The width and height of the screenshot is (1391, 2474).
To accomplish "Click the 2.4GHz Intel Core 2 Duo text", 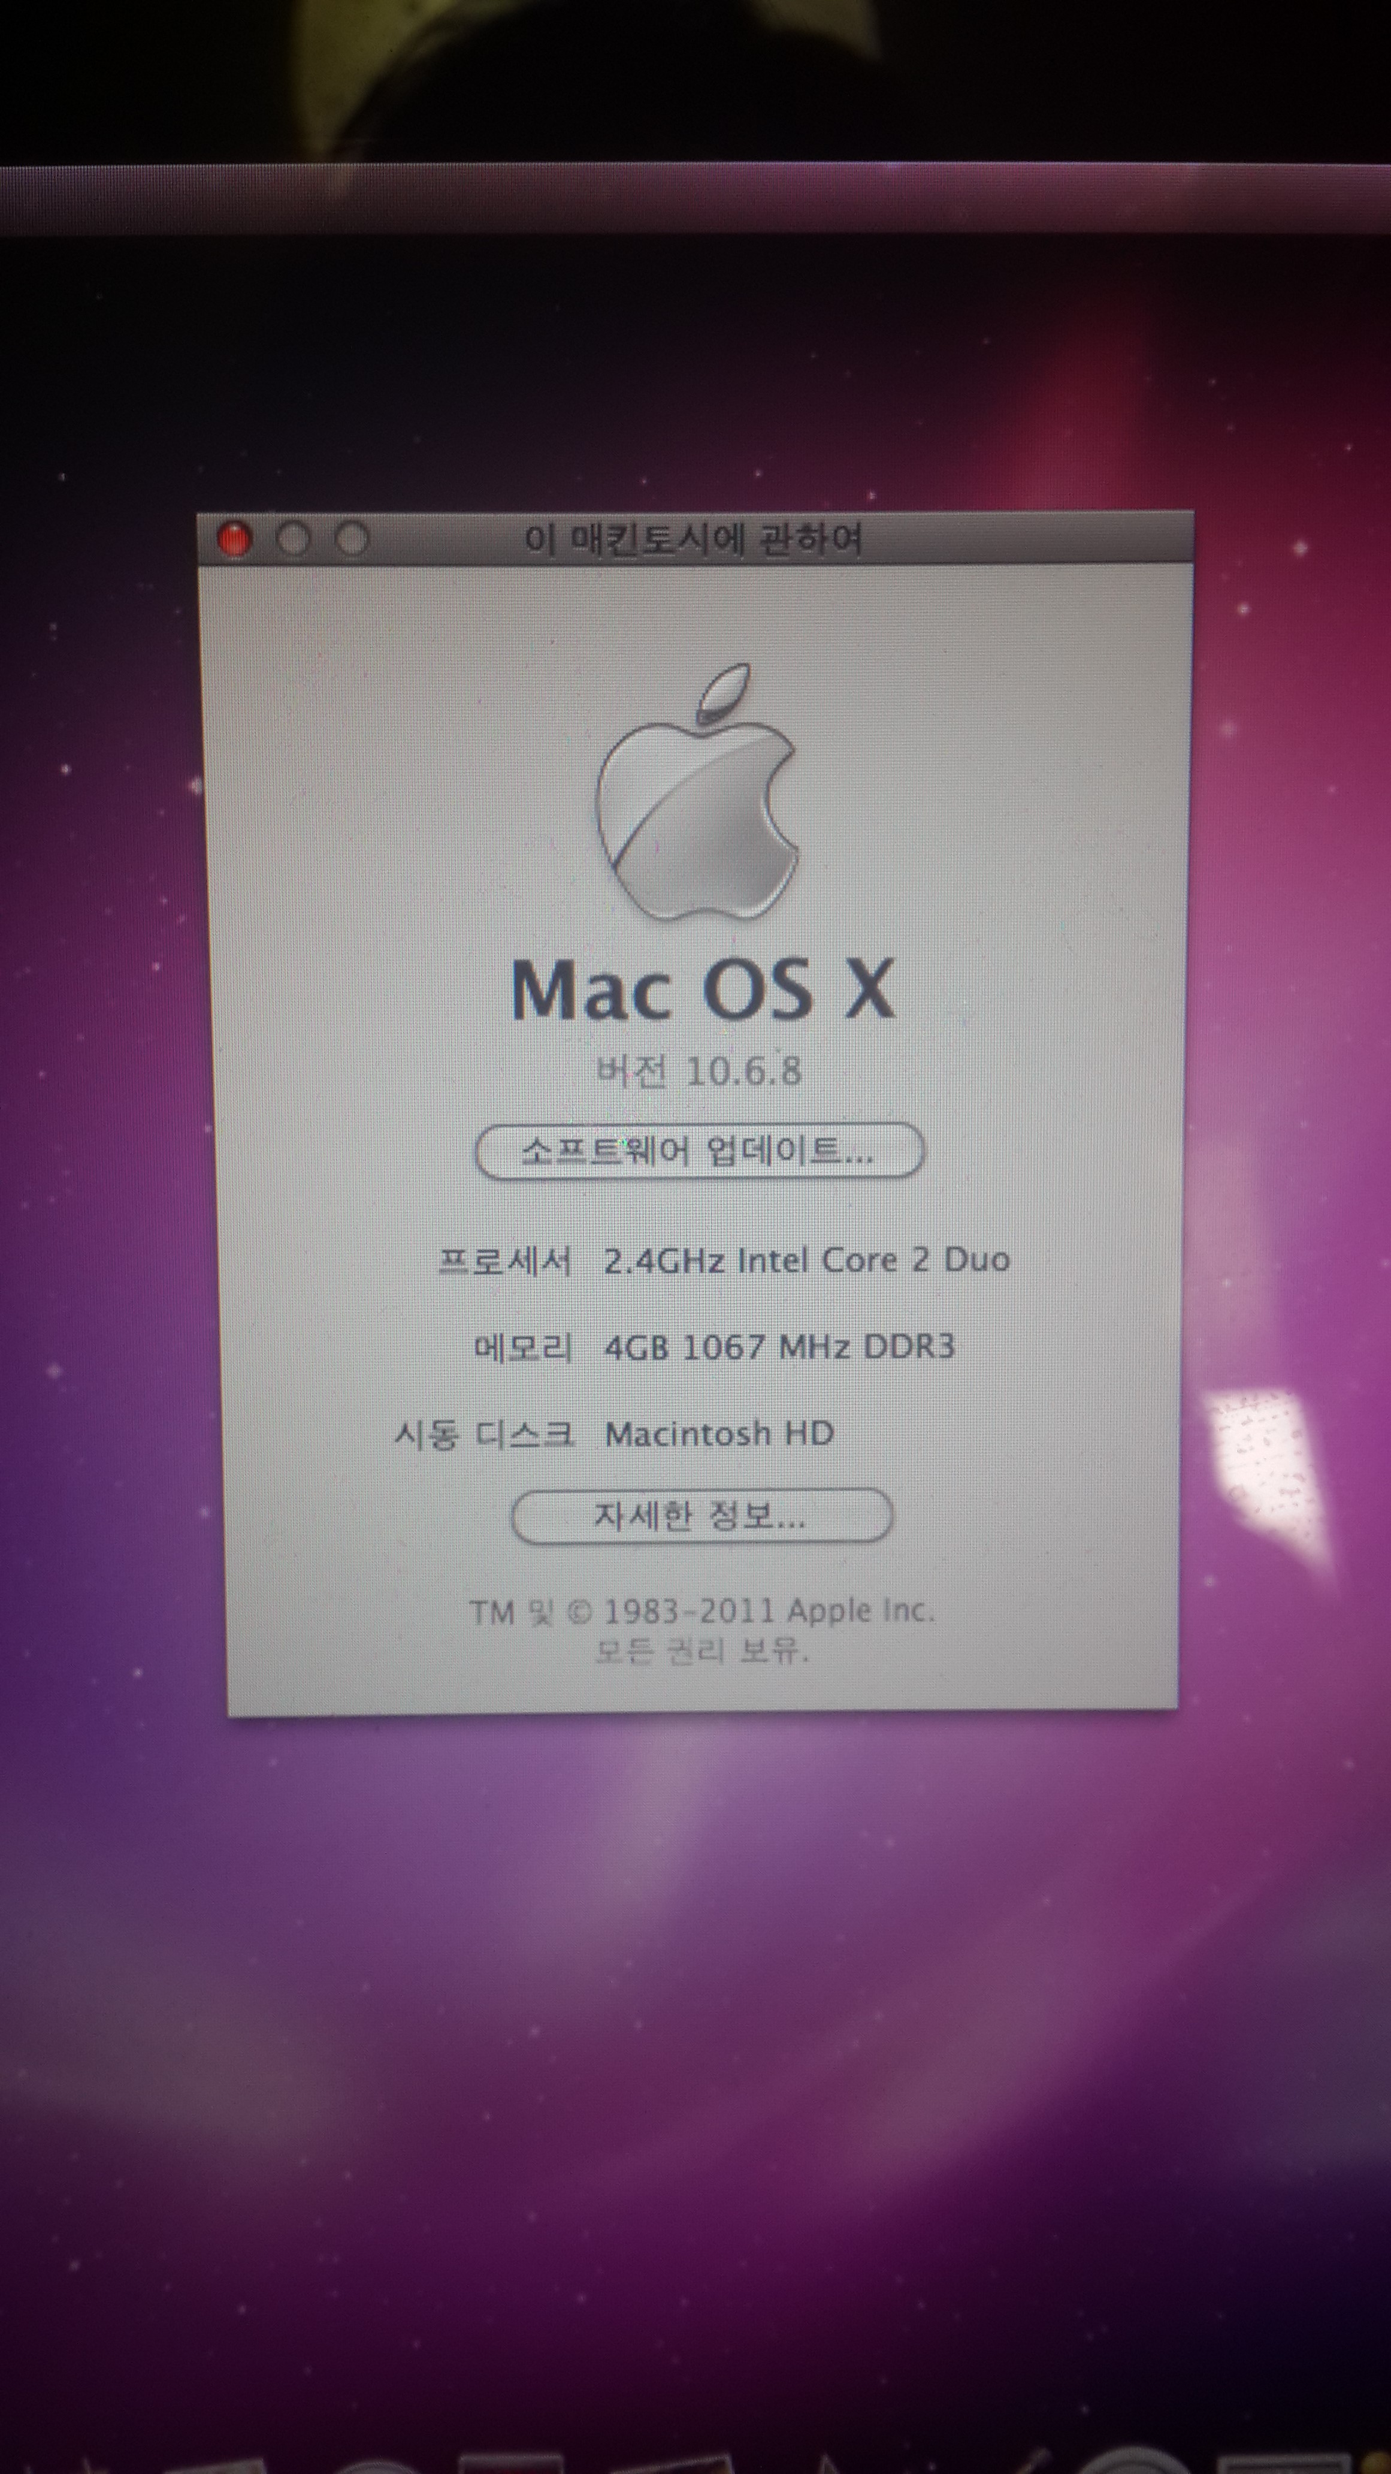I will (806, 1260).
